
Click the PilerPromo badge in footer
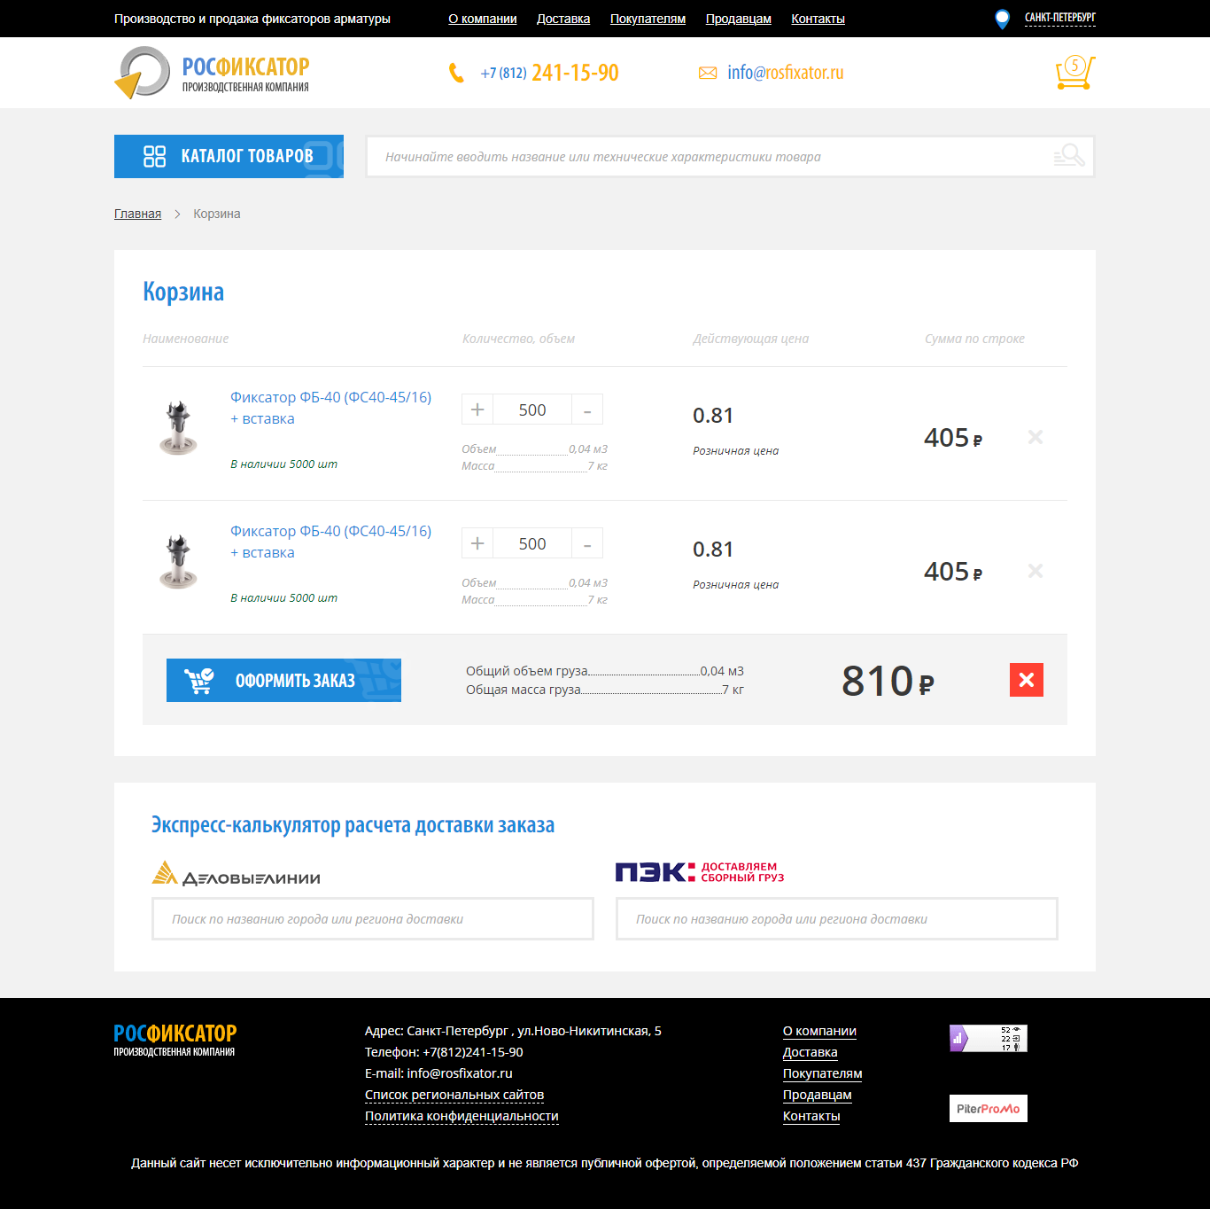point(988,1108)
